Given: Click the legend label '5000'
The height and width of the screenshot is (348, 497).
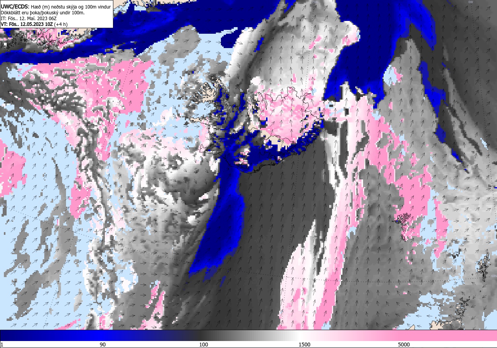Looking at the screenshot, I should coord(404,345).
